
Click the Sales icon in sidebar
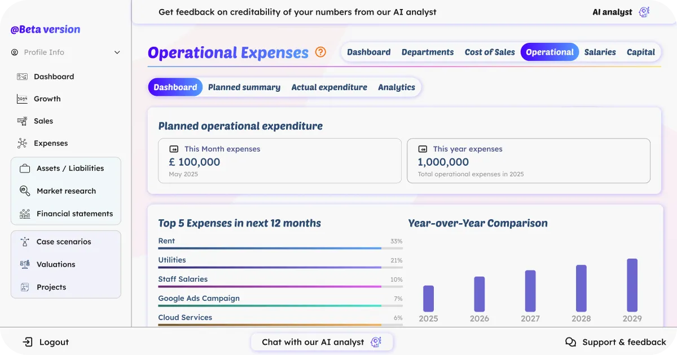[22, 121]
